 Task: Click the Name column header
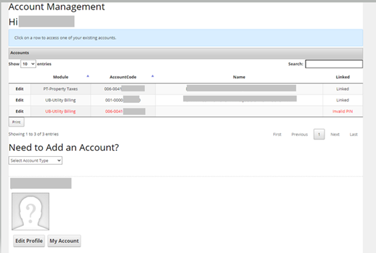point(239,77)
